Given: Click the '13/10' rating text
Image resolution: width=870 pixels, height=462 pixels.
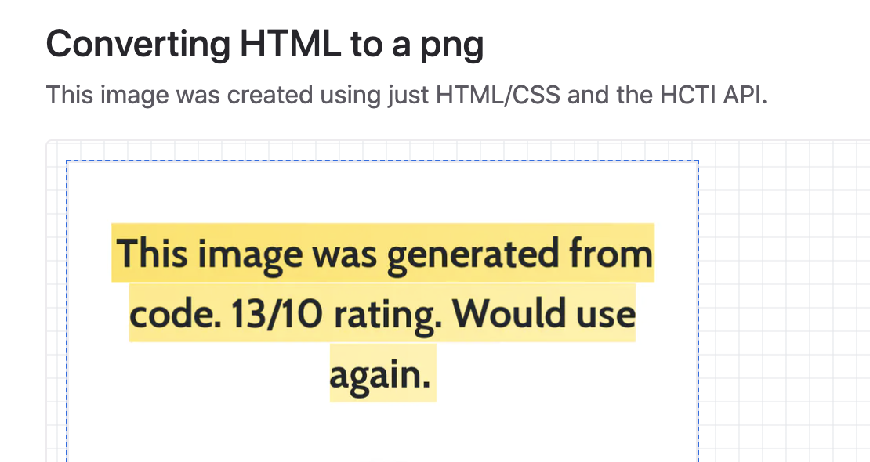Looking at the screenshot, I should (x=277, y=313).
